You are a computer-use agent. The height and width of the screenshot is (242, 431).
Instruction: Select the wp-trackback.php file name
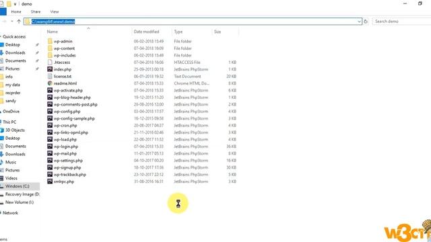[x=70, y=175]
